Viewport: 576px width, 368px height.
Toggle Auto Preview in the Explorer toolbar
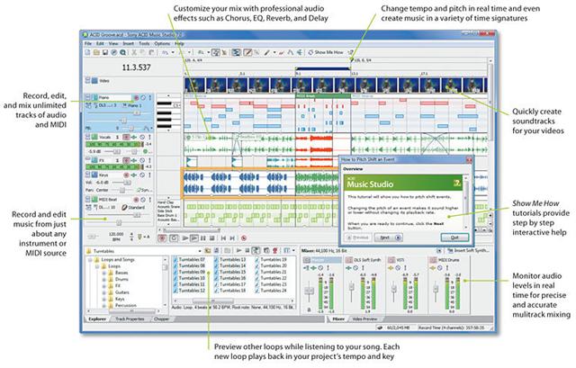coord(256,250)
